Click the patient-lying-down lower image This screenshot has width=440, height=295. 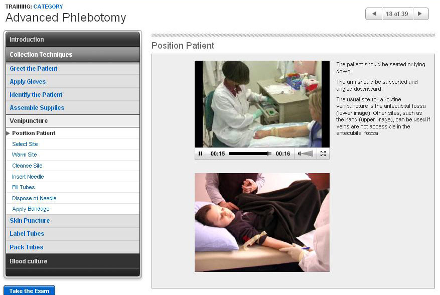click(262, 222)
